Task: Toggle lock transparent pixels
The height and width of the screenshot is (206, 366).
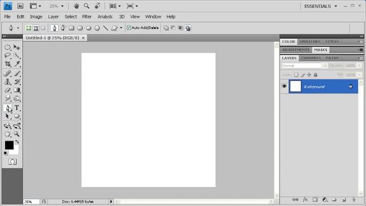Action: click(x=296, y=75)
